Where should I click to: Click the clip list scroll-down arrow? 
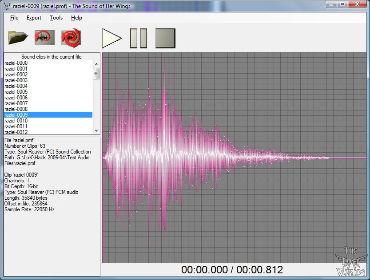click(x=96, y=131)
